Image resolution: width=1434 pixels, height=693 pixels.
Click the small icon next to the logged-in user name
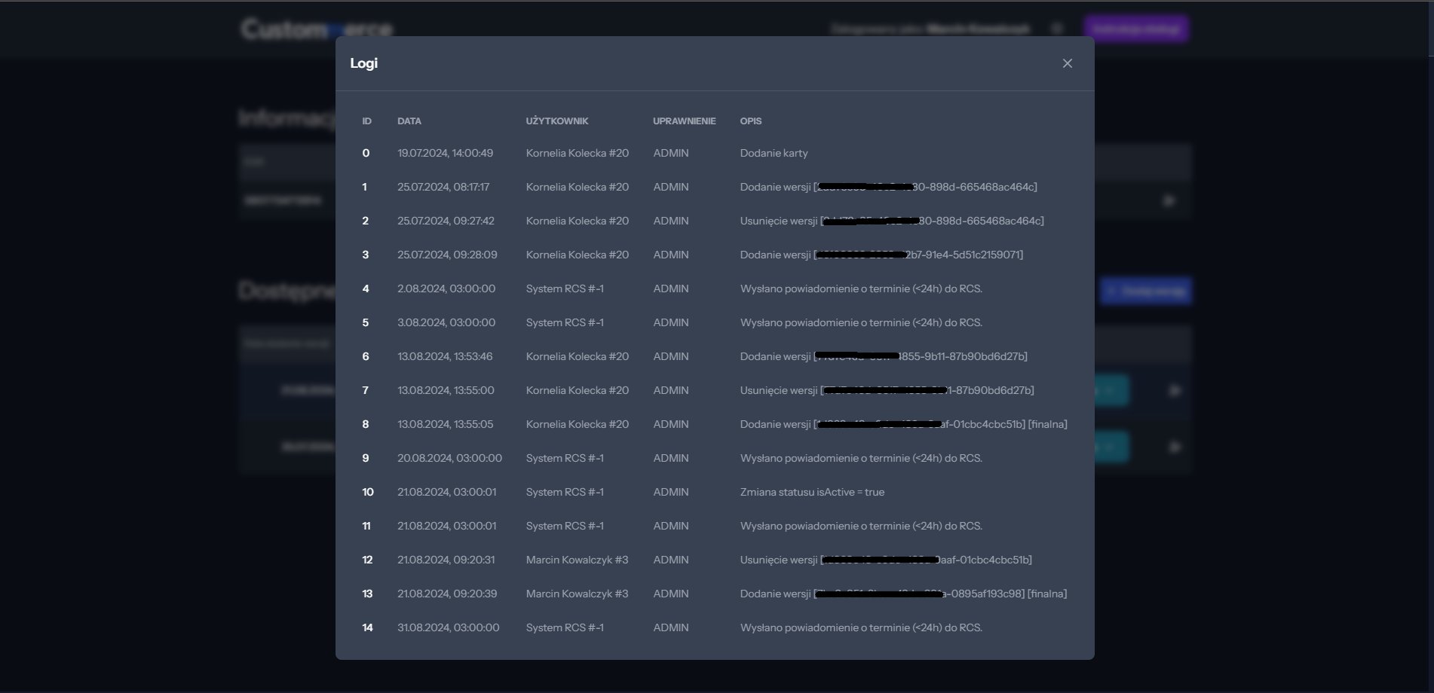(x=1057, y=29)
